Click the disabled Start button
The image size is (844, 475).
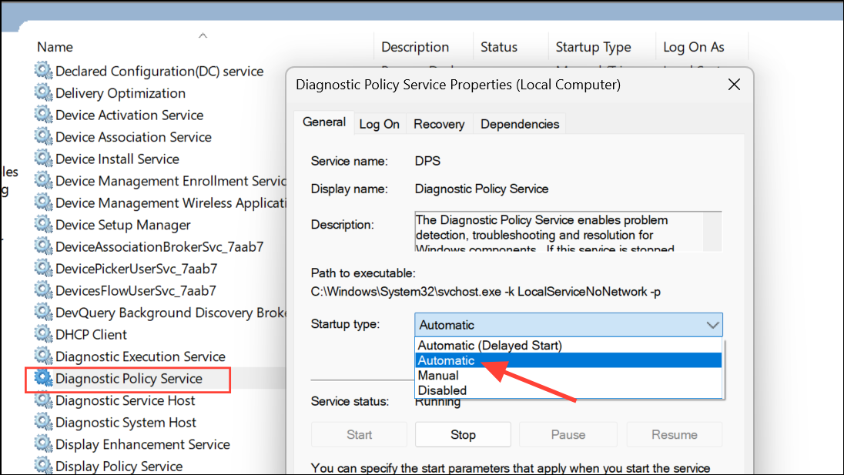tap(359, 435)
